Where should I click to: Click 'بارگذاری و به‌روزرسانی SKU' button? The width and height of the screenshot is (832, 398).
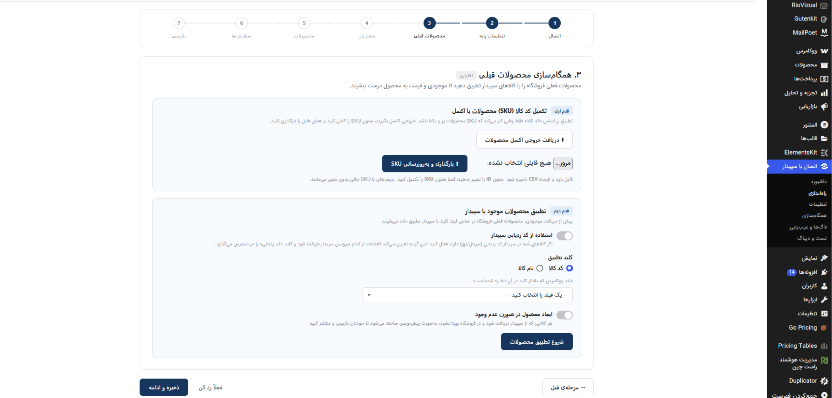pos(425,164)
